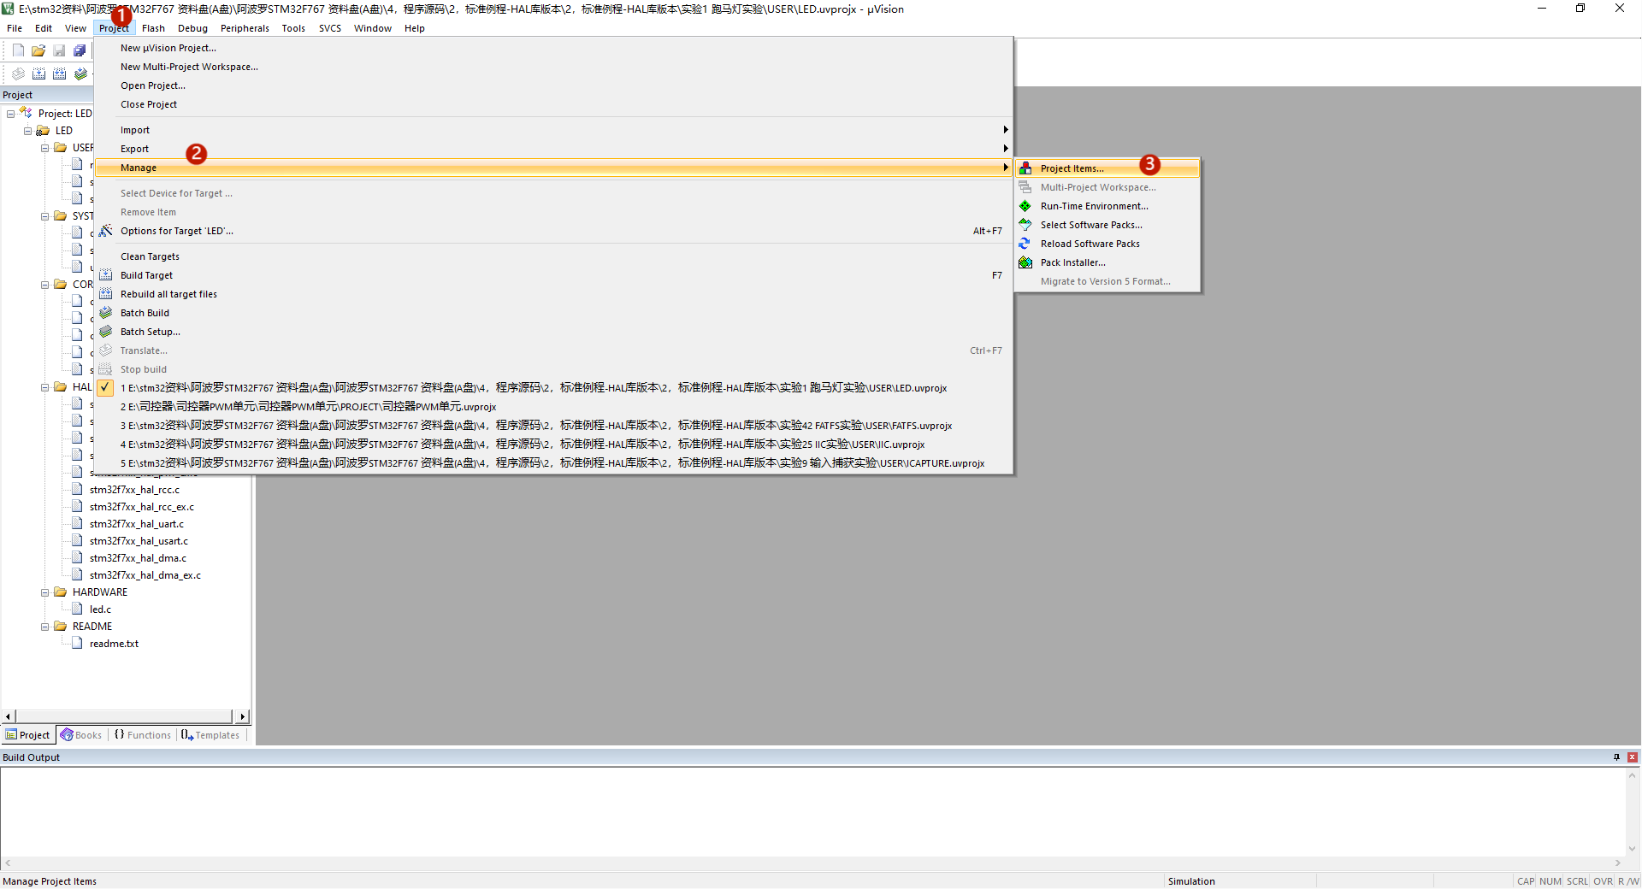Collapse the CORE group in the tree

[x=45, y=285]
